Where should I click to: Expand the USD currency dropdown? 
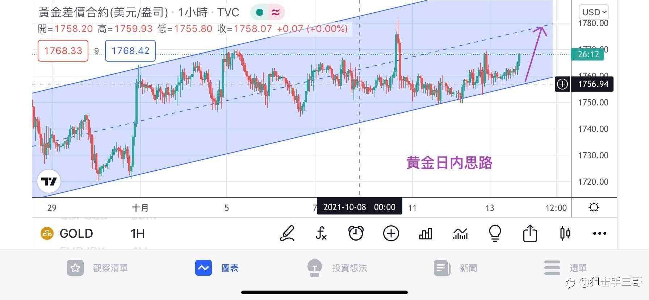click(x=594, y=12)
